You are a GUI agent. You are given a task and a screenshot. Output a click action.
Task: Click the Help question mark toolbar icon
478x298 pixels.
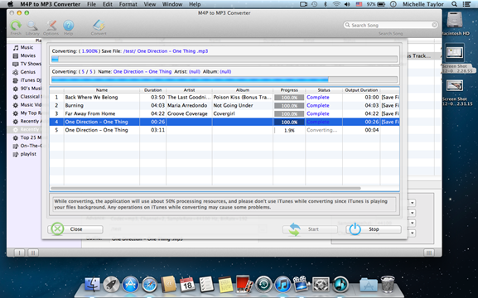pos(68,26)
